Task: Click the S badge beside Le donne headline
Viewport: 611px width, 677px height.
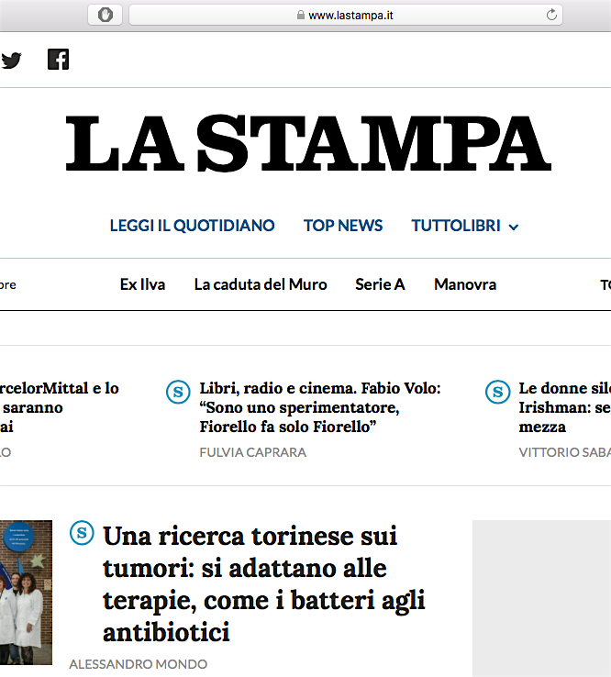Action: [x=497, y=392]
